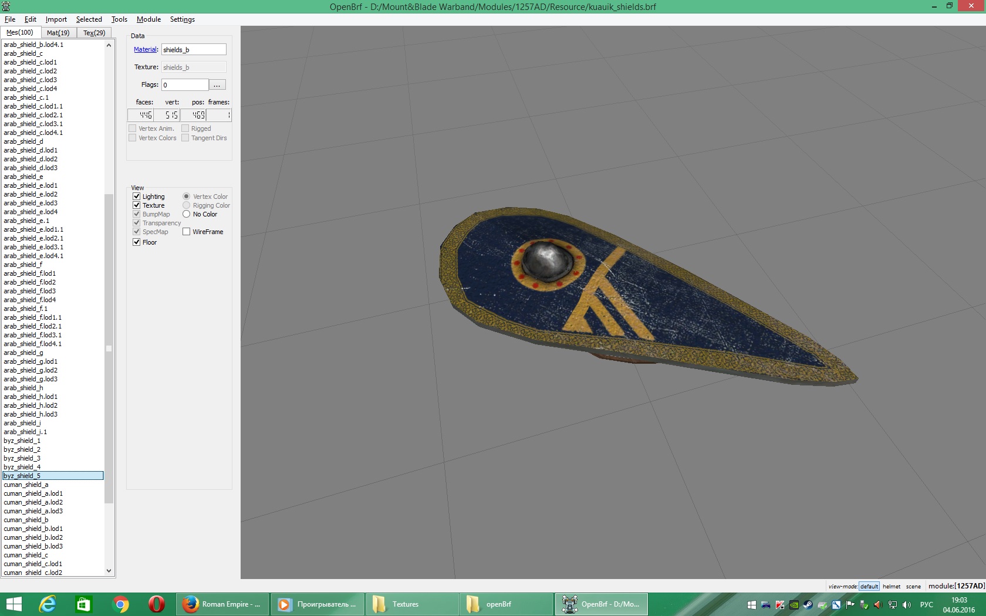Toggle the BumpMap checkbox
This screenshot has width=986, height=616.
(137, 214)
